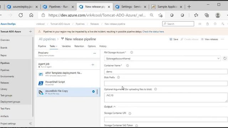Click View releases button
The width and height of the screenshot is (228, 128).
coord(209,39)
